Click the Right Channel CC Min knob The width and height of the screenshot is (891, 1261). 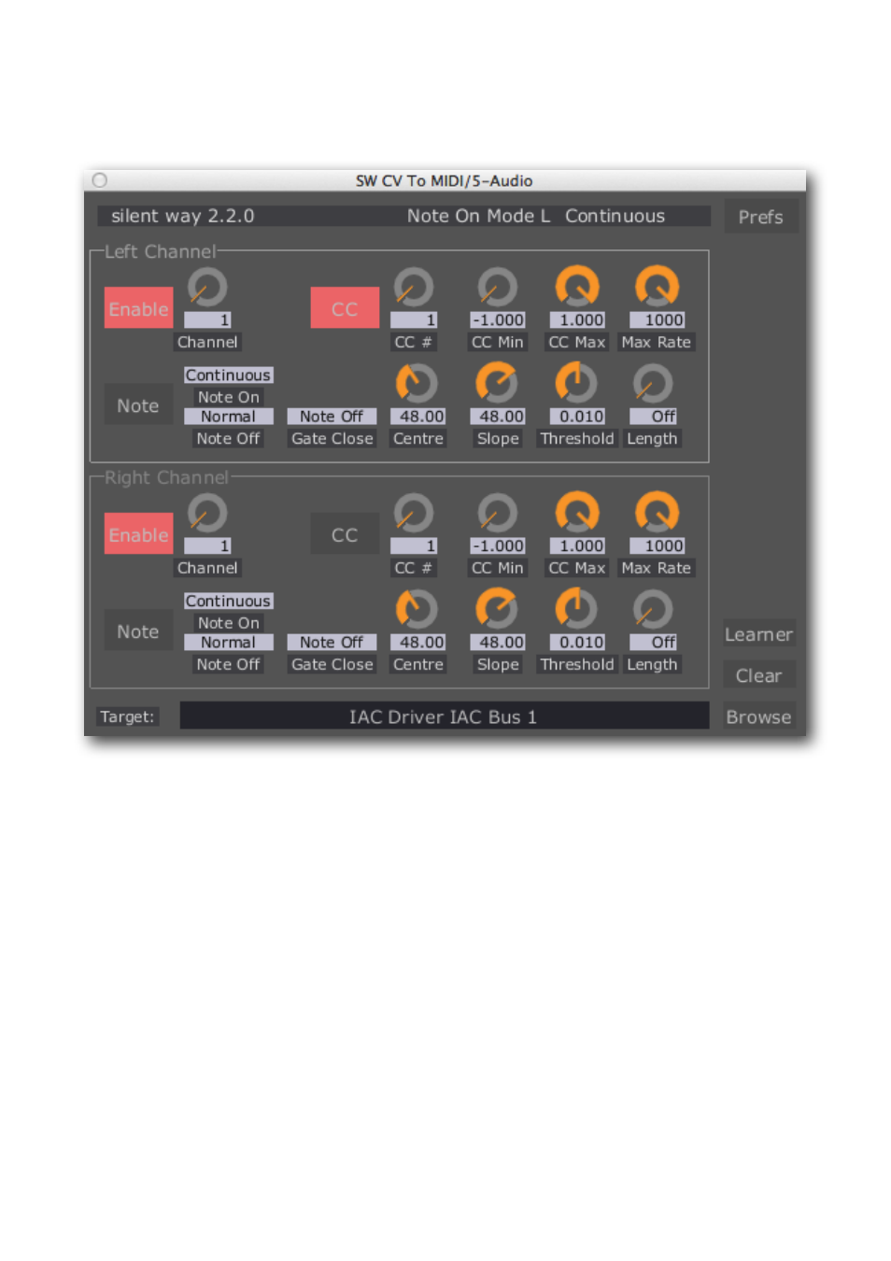tap(497, 514)
